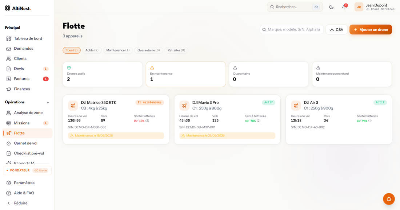The height and width of the screenshot is (210, 400).
Task: Click the Analyse de zone map icon
Action: click(9, 113)
